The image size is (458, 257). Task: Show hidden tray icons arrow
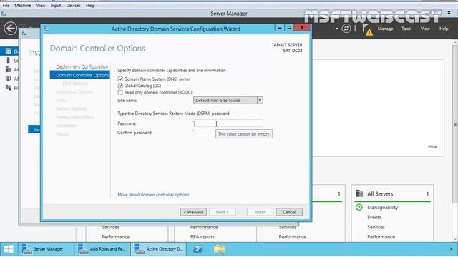452,249
